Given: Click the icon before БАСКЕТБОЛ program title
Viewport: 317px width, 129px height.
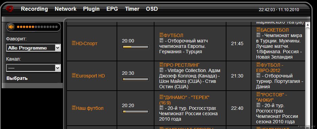Looking at the screenshot, I should (258, 30).
